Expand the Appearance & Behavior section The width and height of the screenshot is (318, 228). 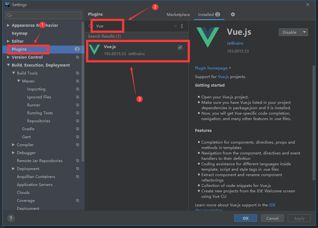[x=8, y=25]
